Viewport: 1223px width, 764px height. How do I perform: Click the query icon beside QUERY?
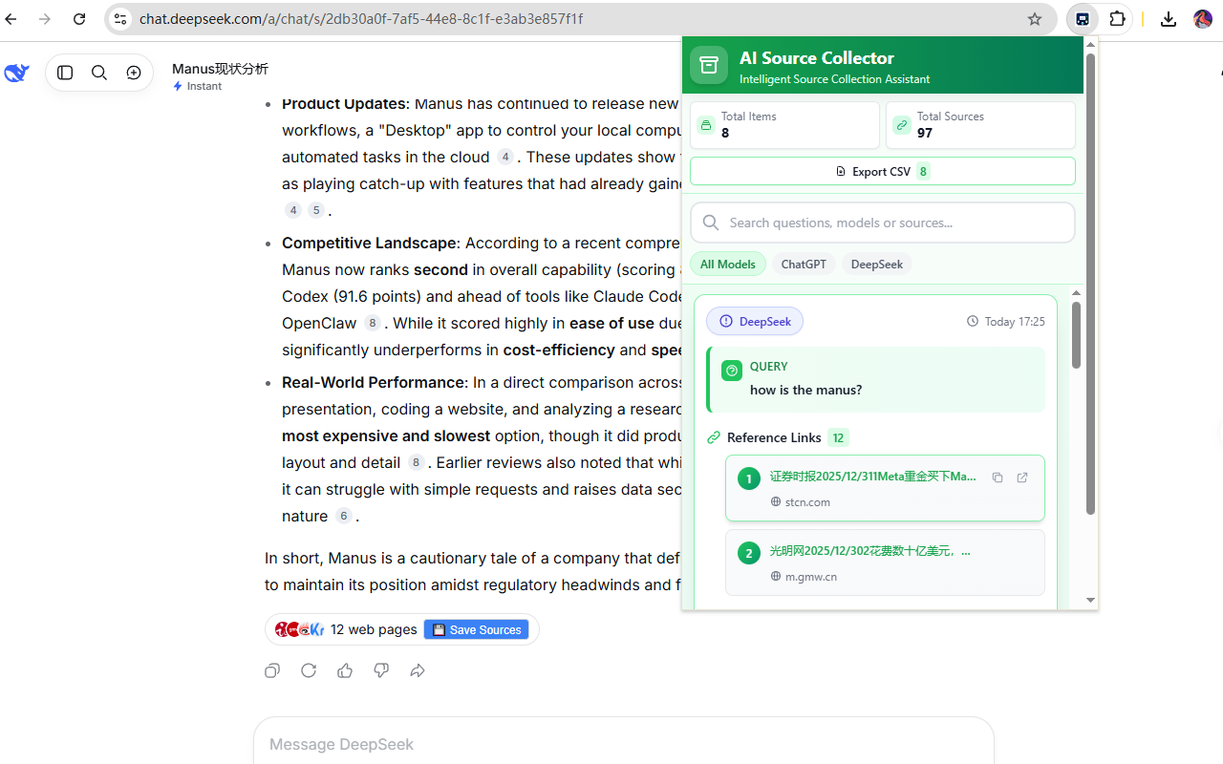pos(733,371)
